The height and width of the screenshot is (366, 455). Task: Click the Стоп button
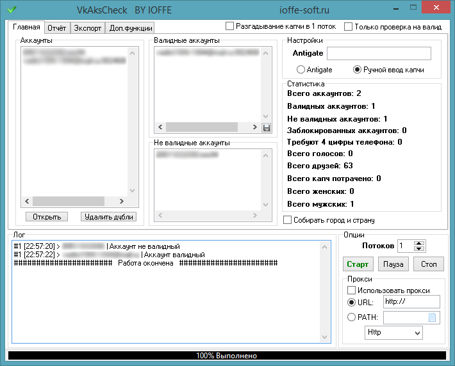point(429,264)
